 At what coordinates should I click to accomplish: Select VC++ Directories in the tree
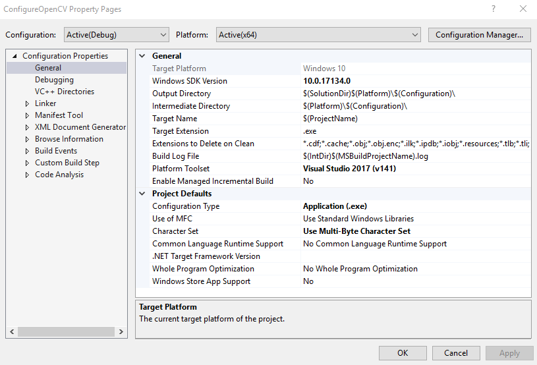(65, 92)
